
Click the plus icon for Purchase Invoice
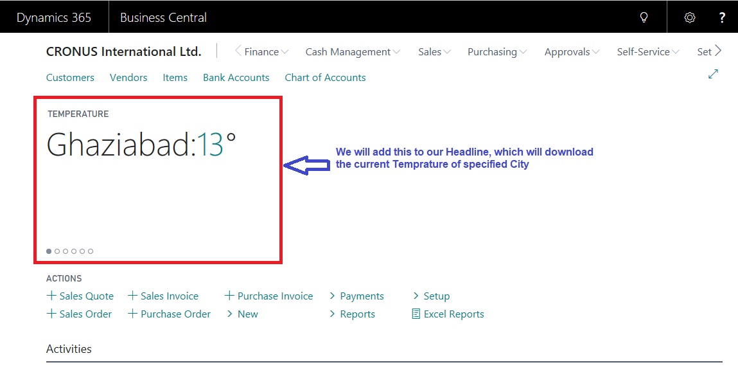coord(229,296)
